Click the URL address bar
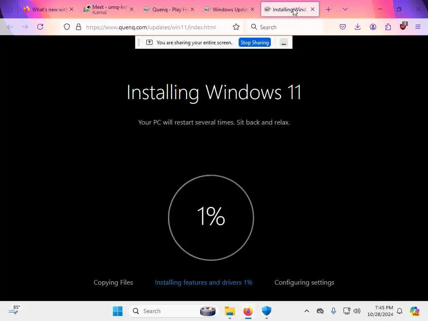Screen dimensions: 428x321 (150, 27)
